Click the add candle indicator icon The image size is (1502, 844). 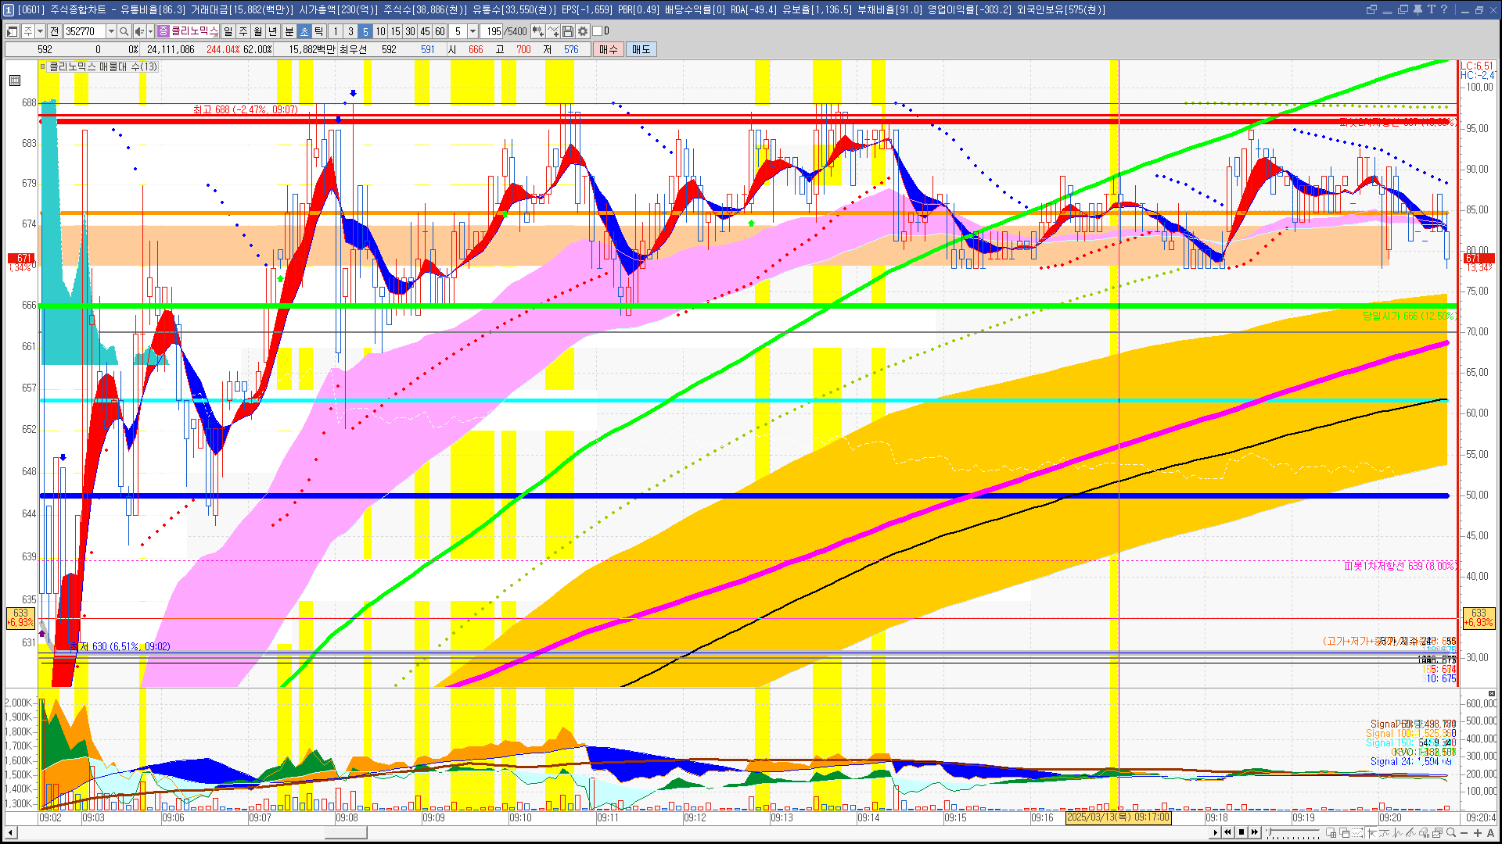[x=538, y=31]
